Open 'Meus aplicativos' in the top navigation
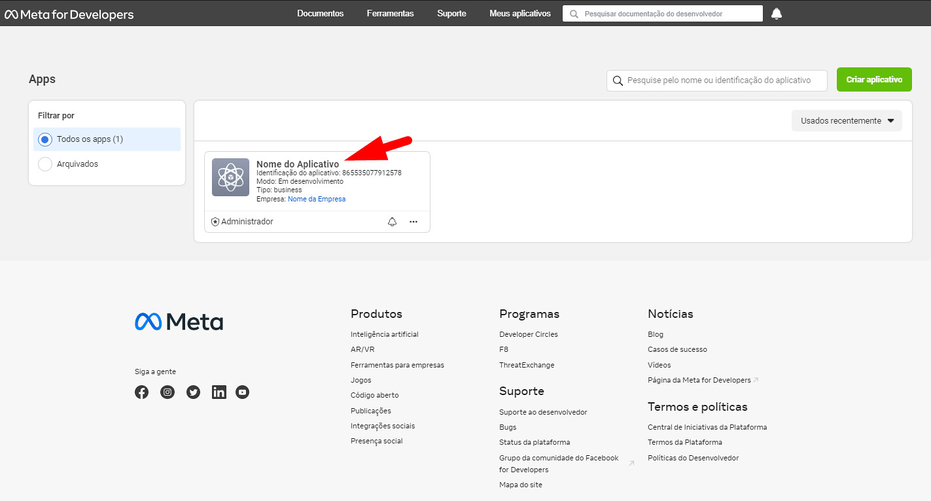Viewport: 931px width, 501px height. (x=519, y=14)
